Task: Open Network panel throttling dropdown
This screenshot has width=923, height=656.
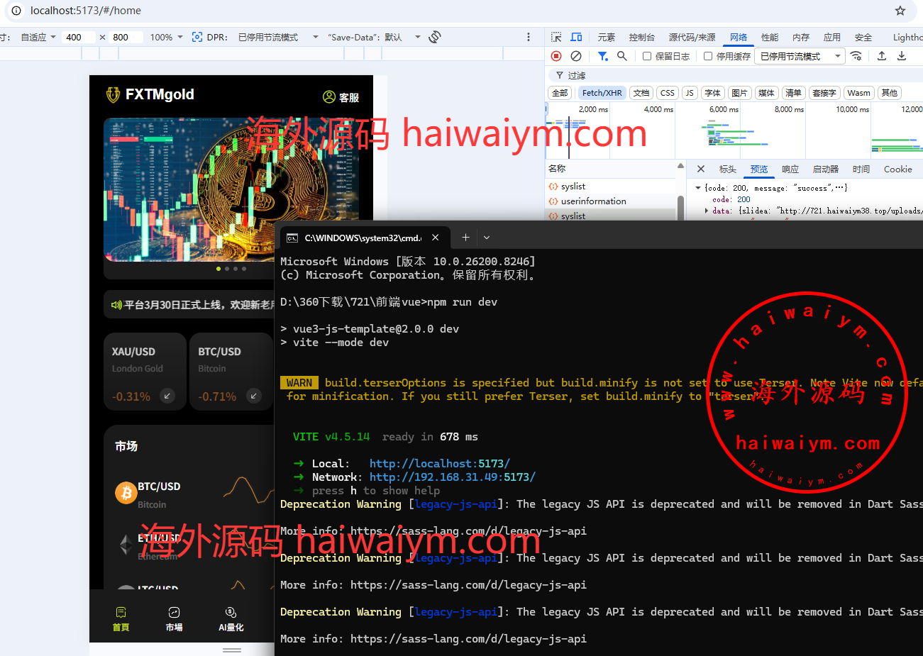Action: pos(800,56)
